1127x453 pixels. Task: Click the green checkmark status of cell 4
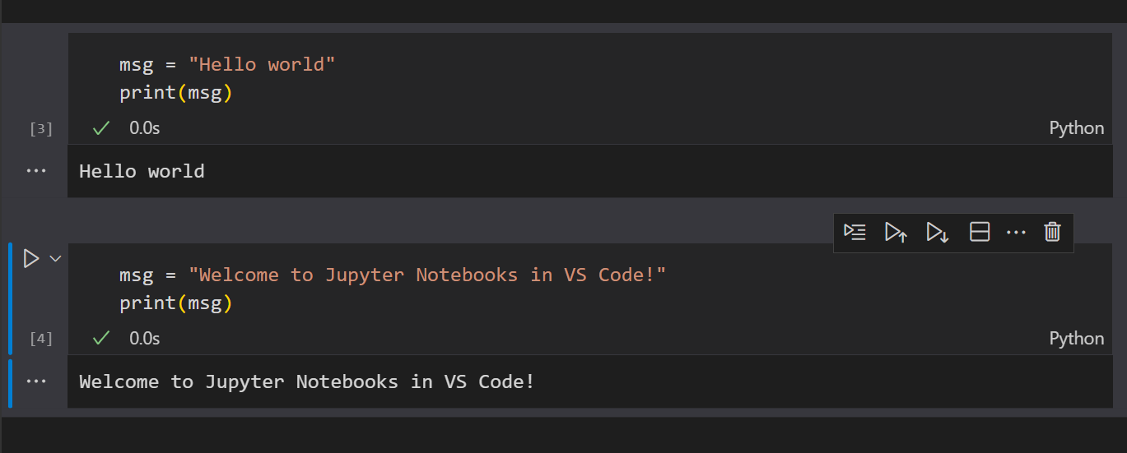[x=101, y=339]
